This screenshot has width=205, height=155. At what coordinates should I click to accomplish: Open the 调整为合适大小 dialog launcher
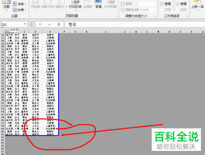coord(156,16)
